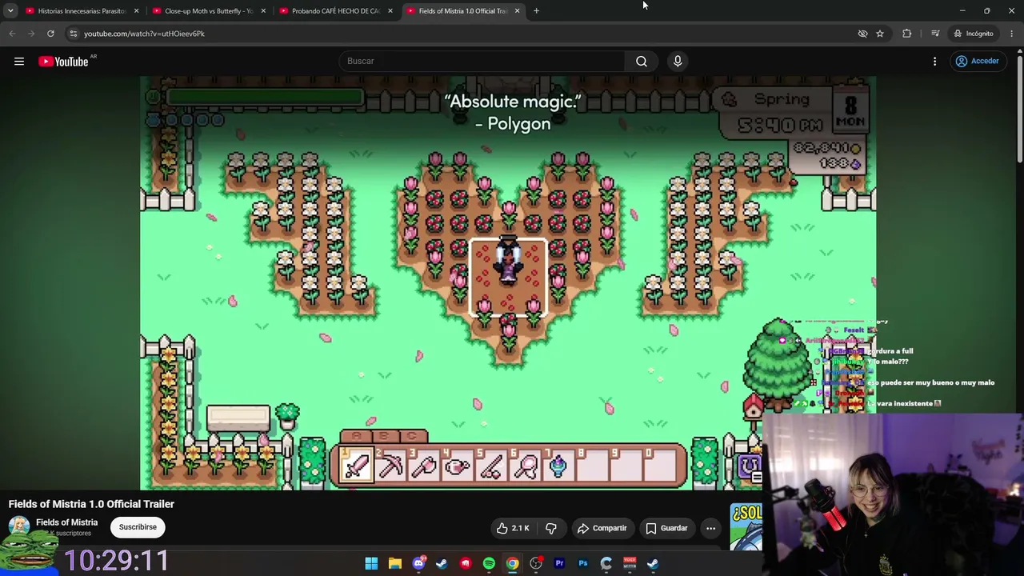Go forward in browser history

31,34
